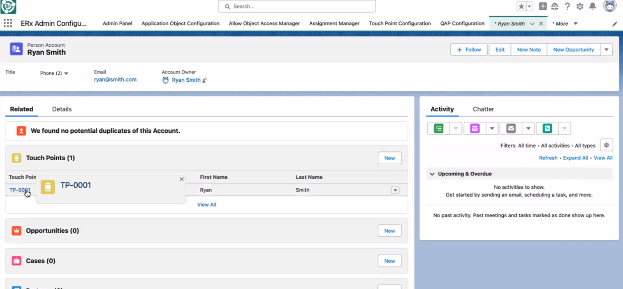Click the global create plus icon
This screenshot has width=623, height=289.
542,6
